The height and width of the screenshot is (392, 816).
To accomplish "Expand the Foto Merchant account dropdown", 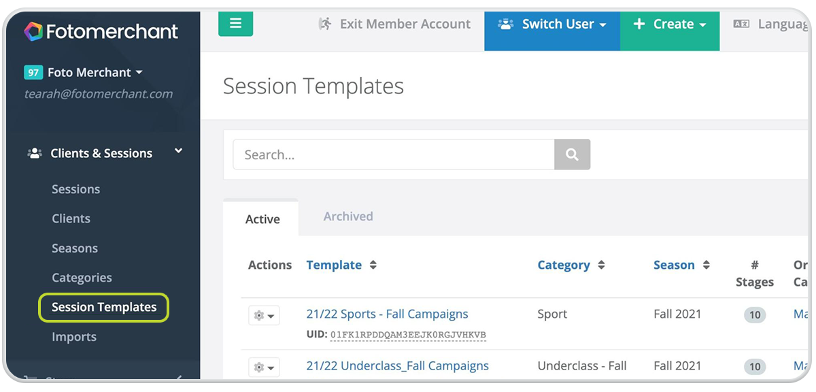I will click(84, 72).
